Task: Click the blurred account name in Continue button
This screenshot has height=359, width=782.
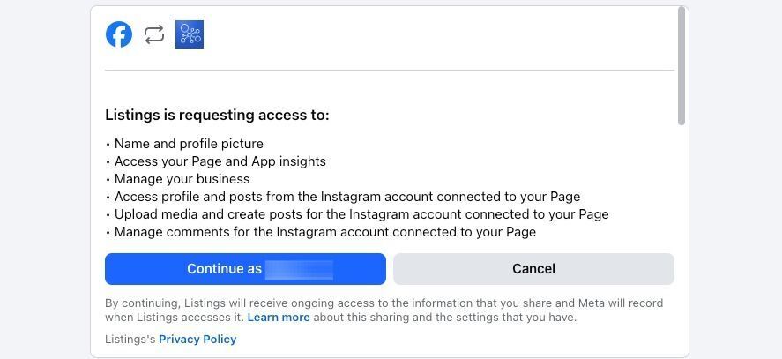Action: (299, 269)
